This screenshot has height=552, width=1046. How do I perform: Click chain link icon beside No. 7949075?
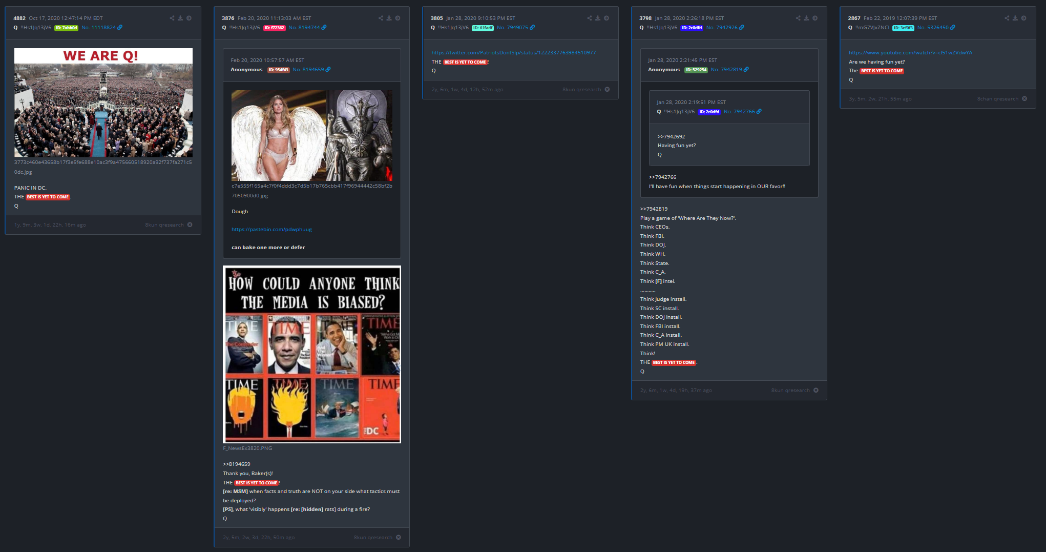(x=532, y=28)
